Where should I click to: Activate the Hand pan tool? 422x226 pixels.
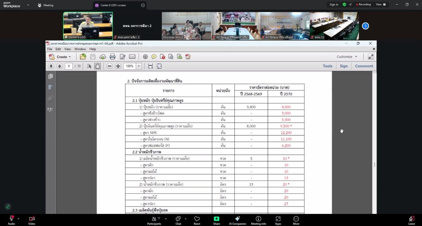(98, 66)
